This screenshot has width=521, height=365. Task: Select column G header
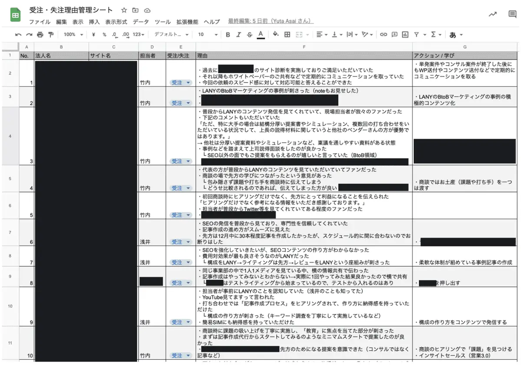pyautogui.click(x=465, y=46)
